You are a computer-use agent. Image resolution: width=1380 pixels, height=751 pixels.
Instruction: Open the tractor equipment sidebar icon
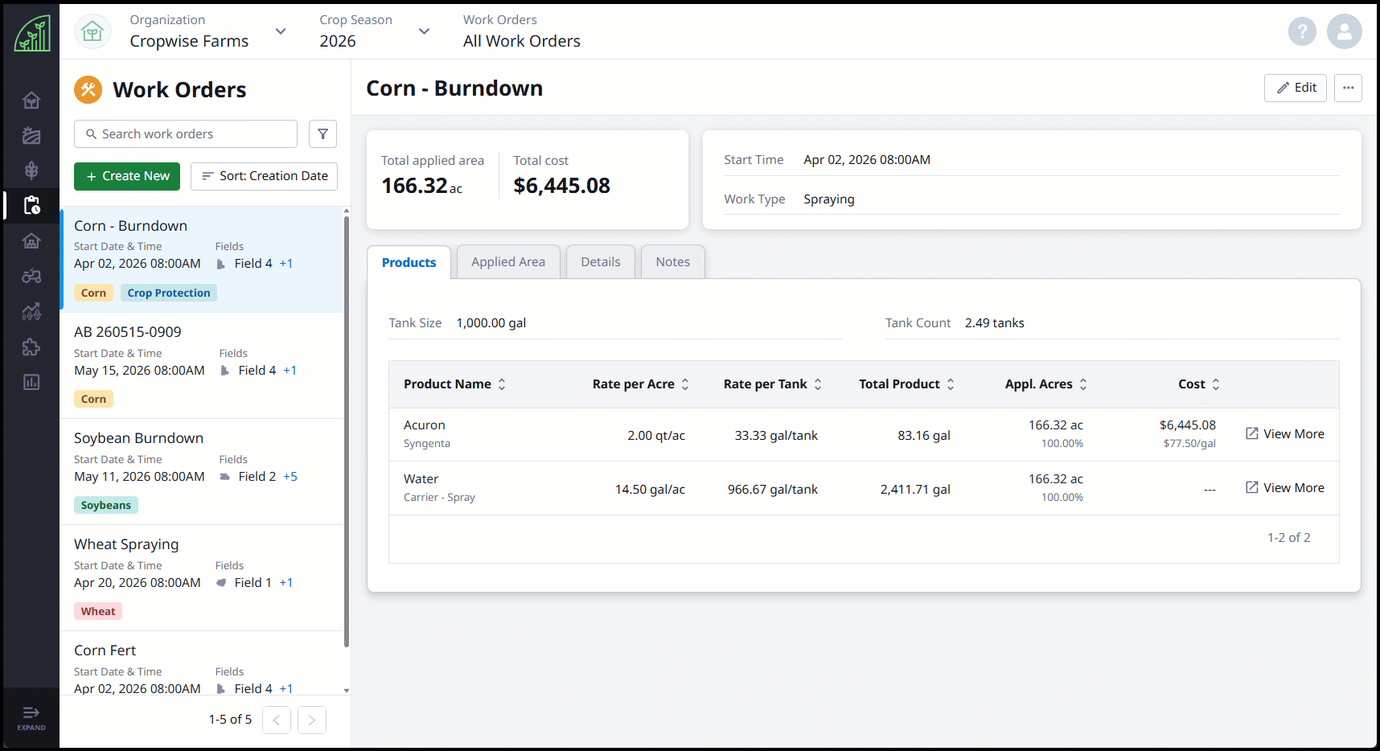pos(31,276)
